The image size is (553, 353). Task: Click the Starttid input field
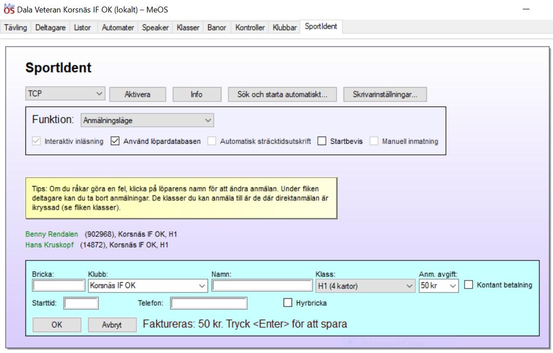pos(81,303)
